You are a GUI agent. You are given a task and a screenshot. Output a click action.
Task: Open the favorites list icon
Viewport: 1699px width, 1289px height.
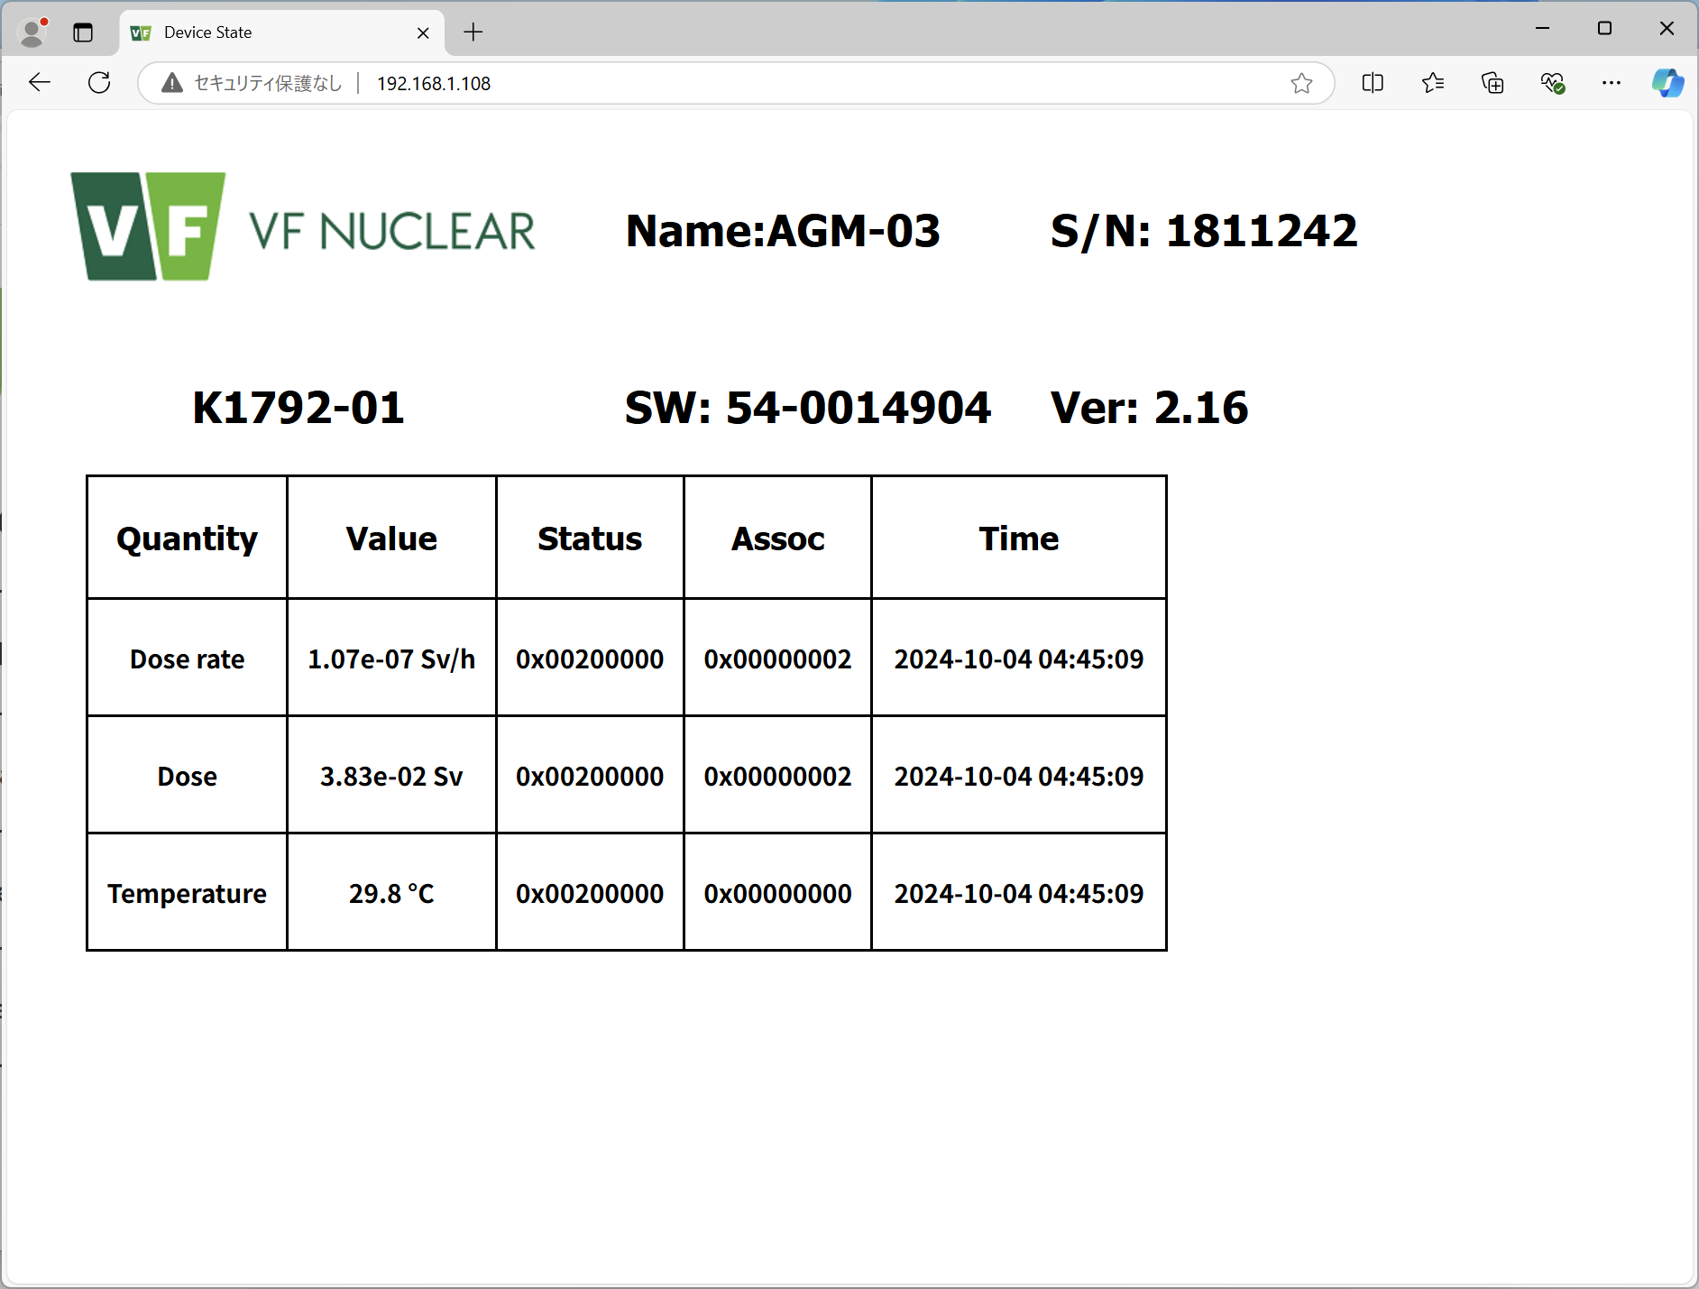click(1433, 83)
